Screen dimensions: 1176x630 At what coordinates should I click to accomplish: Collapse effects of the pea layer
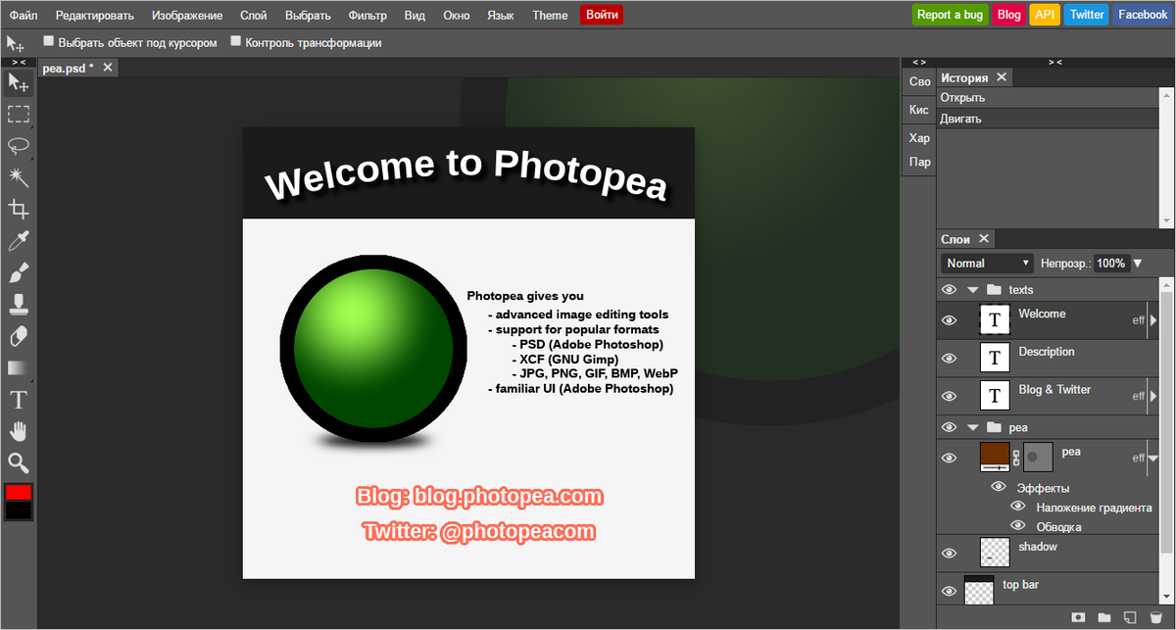(x=1152, y=458)
